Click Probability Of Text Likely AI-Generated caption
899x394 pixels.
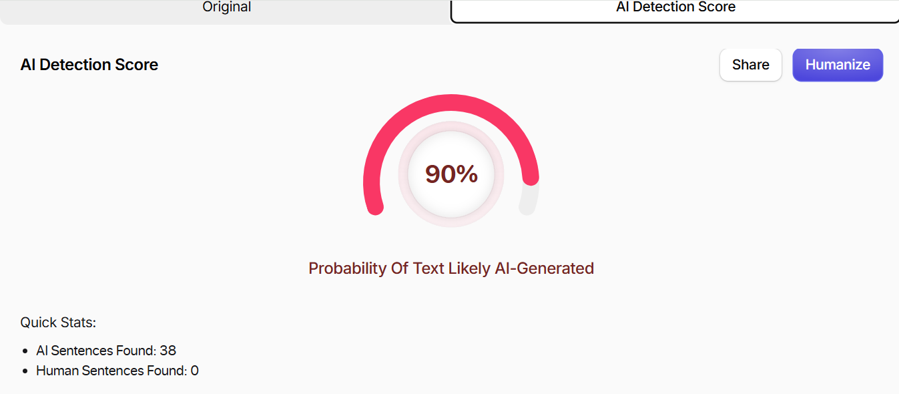pyautogui.click(x=451, y=268)
